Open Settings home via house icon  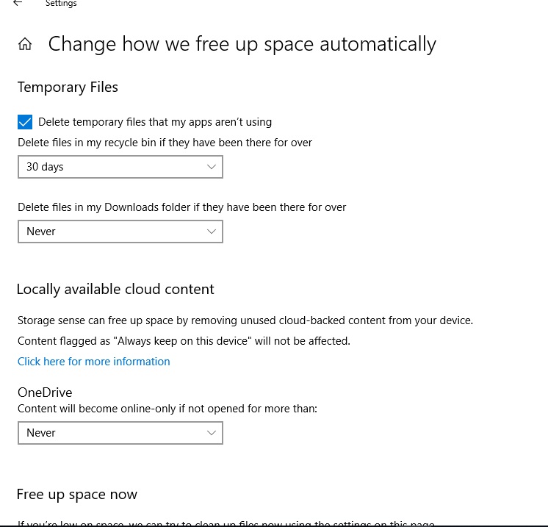click(25, 44)
